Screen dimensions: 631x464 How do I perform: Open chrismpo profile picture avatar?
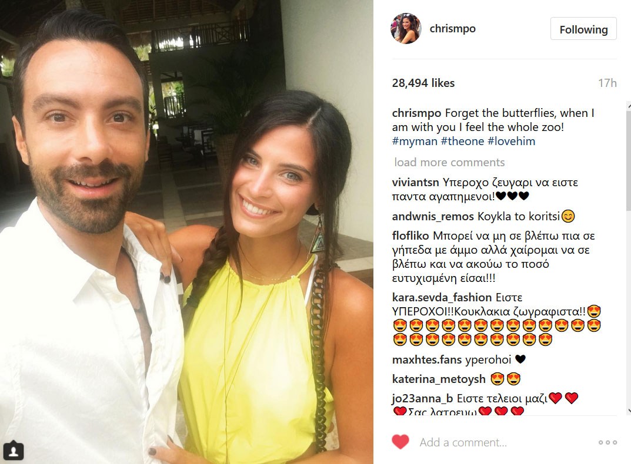[406, 29]
